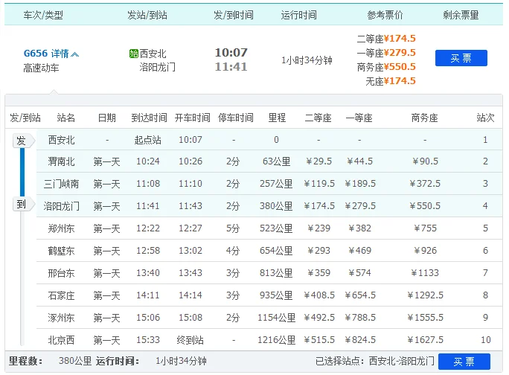Click 洛阳龙门 arrival station at top
The image size is (509, 375).
point(158,67)
